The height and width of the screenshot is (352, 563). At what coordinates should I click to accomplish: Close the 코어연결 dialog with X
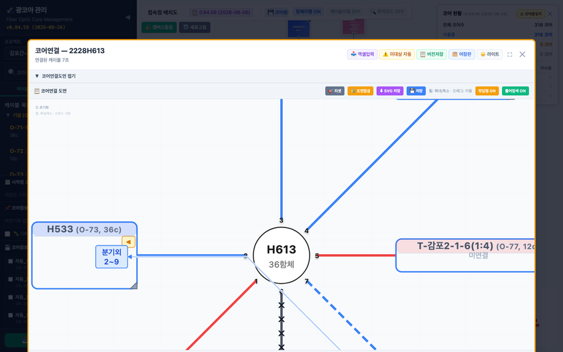click(x=522, y=54)
